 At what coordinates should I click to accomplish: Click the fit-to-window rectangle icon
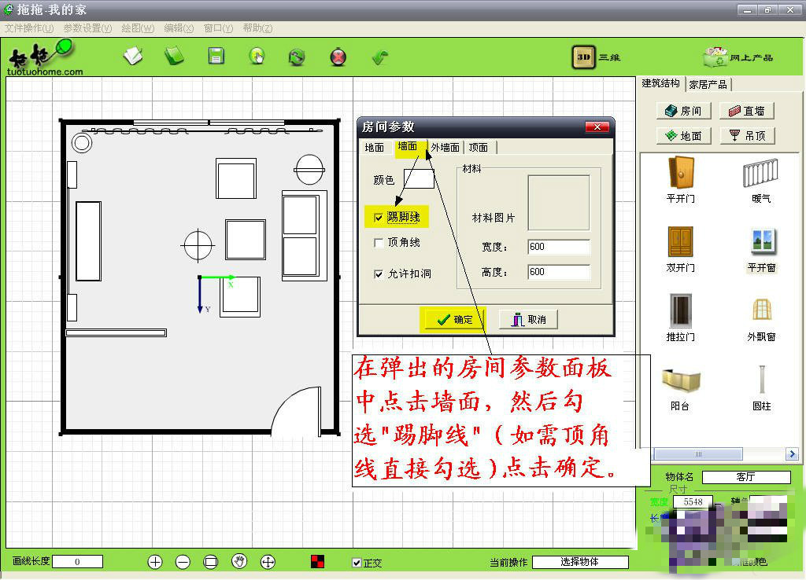pyautogui.click(x=211, y=562)
